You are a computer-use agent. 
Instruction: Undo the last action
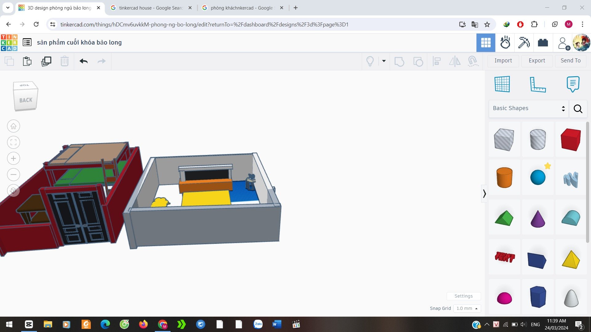click(x=83, y=61)
